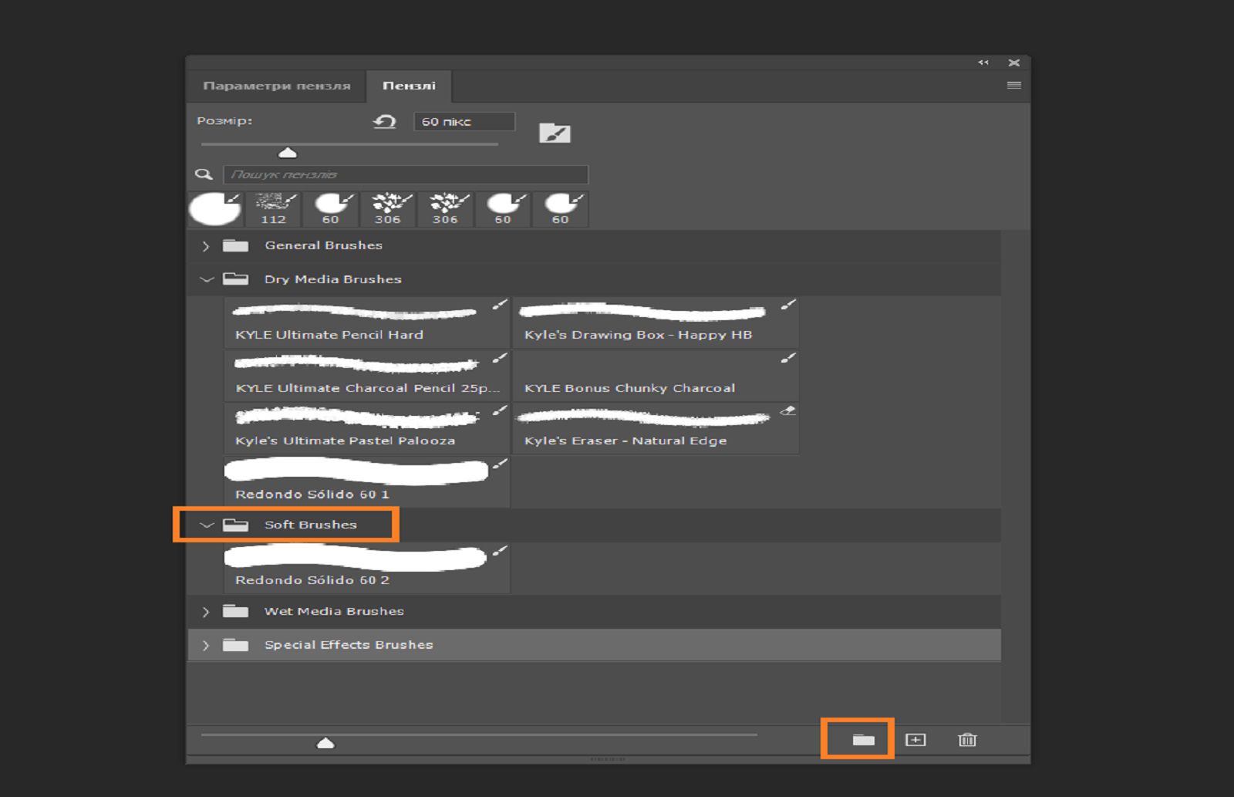Close the Brushes panel
The image size is (1234, 797).
[1014, 62]
